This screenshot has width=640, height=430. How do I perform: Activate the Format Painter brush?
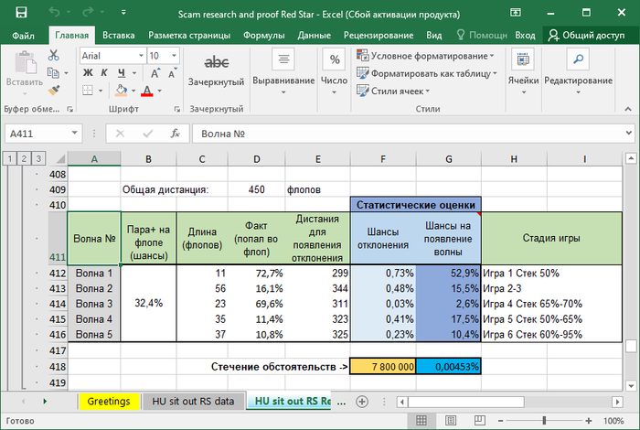point(53,91)
